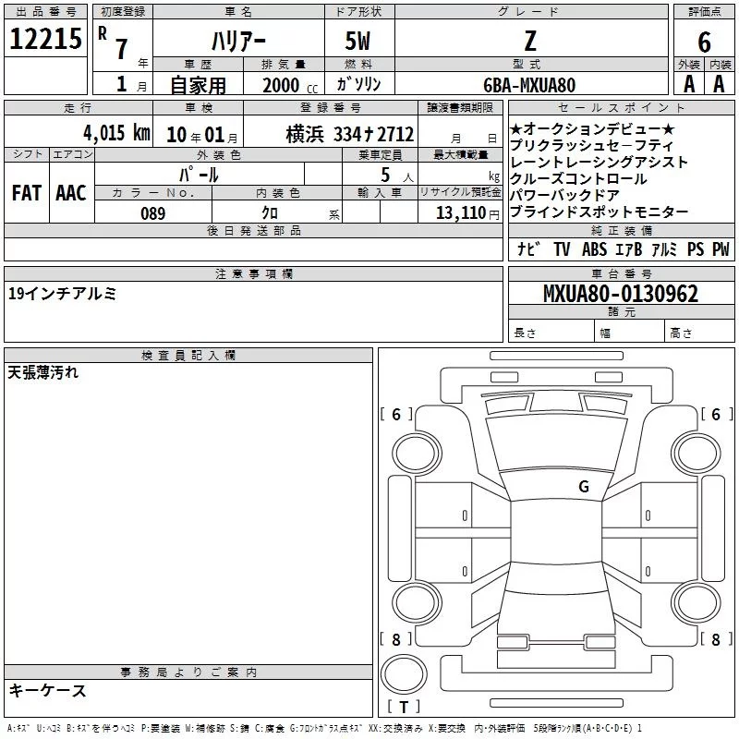The width and height of the screenshot is (739, 739).
Task: Click equipment item "TV"
Action: click(x=562, y=248)
